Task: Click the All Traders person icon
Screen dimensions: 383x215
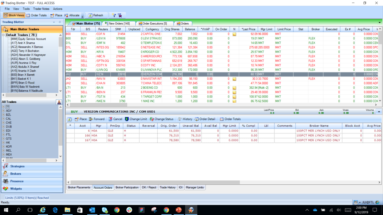Action: (59, 102)
